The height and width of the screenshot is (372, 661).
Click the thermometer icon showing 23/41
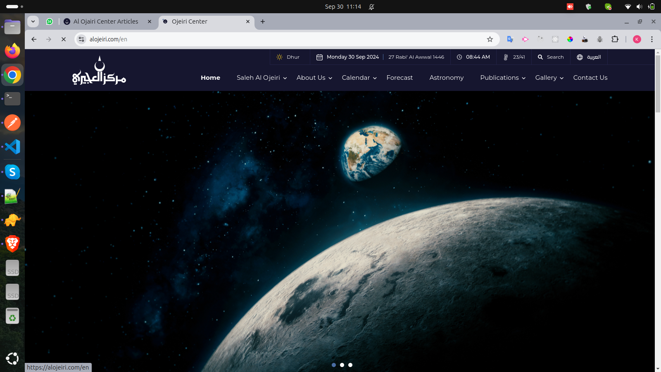pyautogui.click(x=505, y=57)
